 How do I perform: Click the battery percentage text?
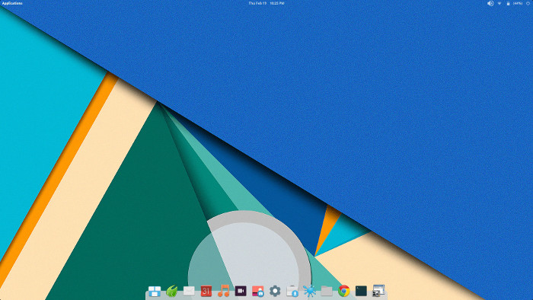pyautogui.click(x=518, y=3)
